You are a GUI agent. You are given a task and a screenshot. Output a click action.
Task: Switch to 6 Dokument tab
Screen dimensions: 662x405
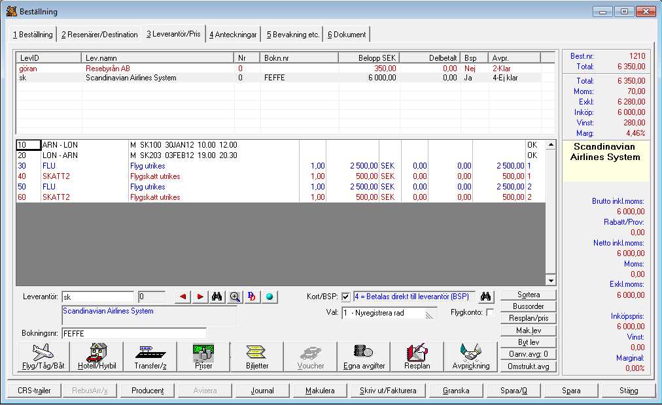pos(347,35)
